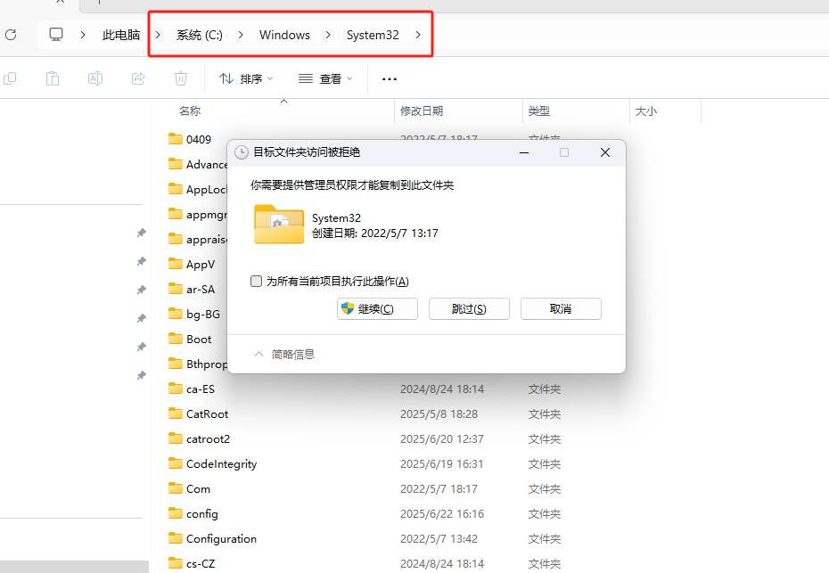The width and height of the screenshot is (829, 573).
Task: Click the refresh icon beside the address bar
Action: [x=11, y=35]
